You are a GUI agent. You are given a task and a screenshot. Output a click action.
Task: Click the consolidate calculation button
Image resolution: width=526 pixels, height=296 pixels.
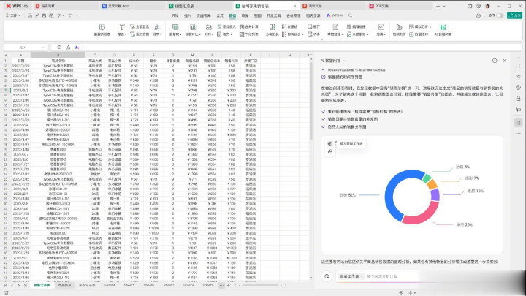click(x=249, y=26)
